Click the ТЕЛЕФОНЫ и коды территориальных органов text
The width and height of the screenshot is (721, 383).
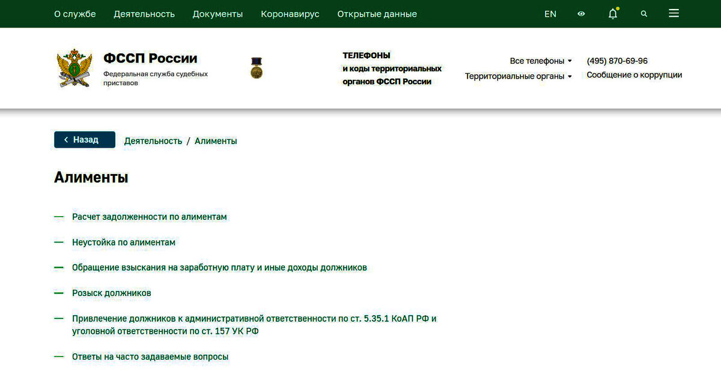392,68
